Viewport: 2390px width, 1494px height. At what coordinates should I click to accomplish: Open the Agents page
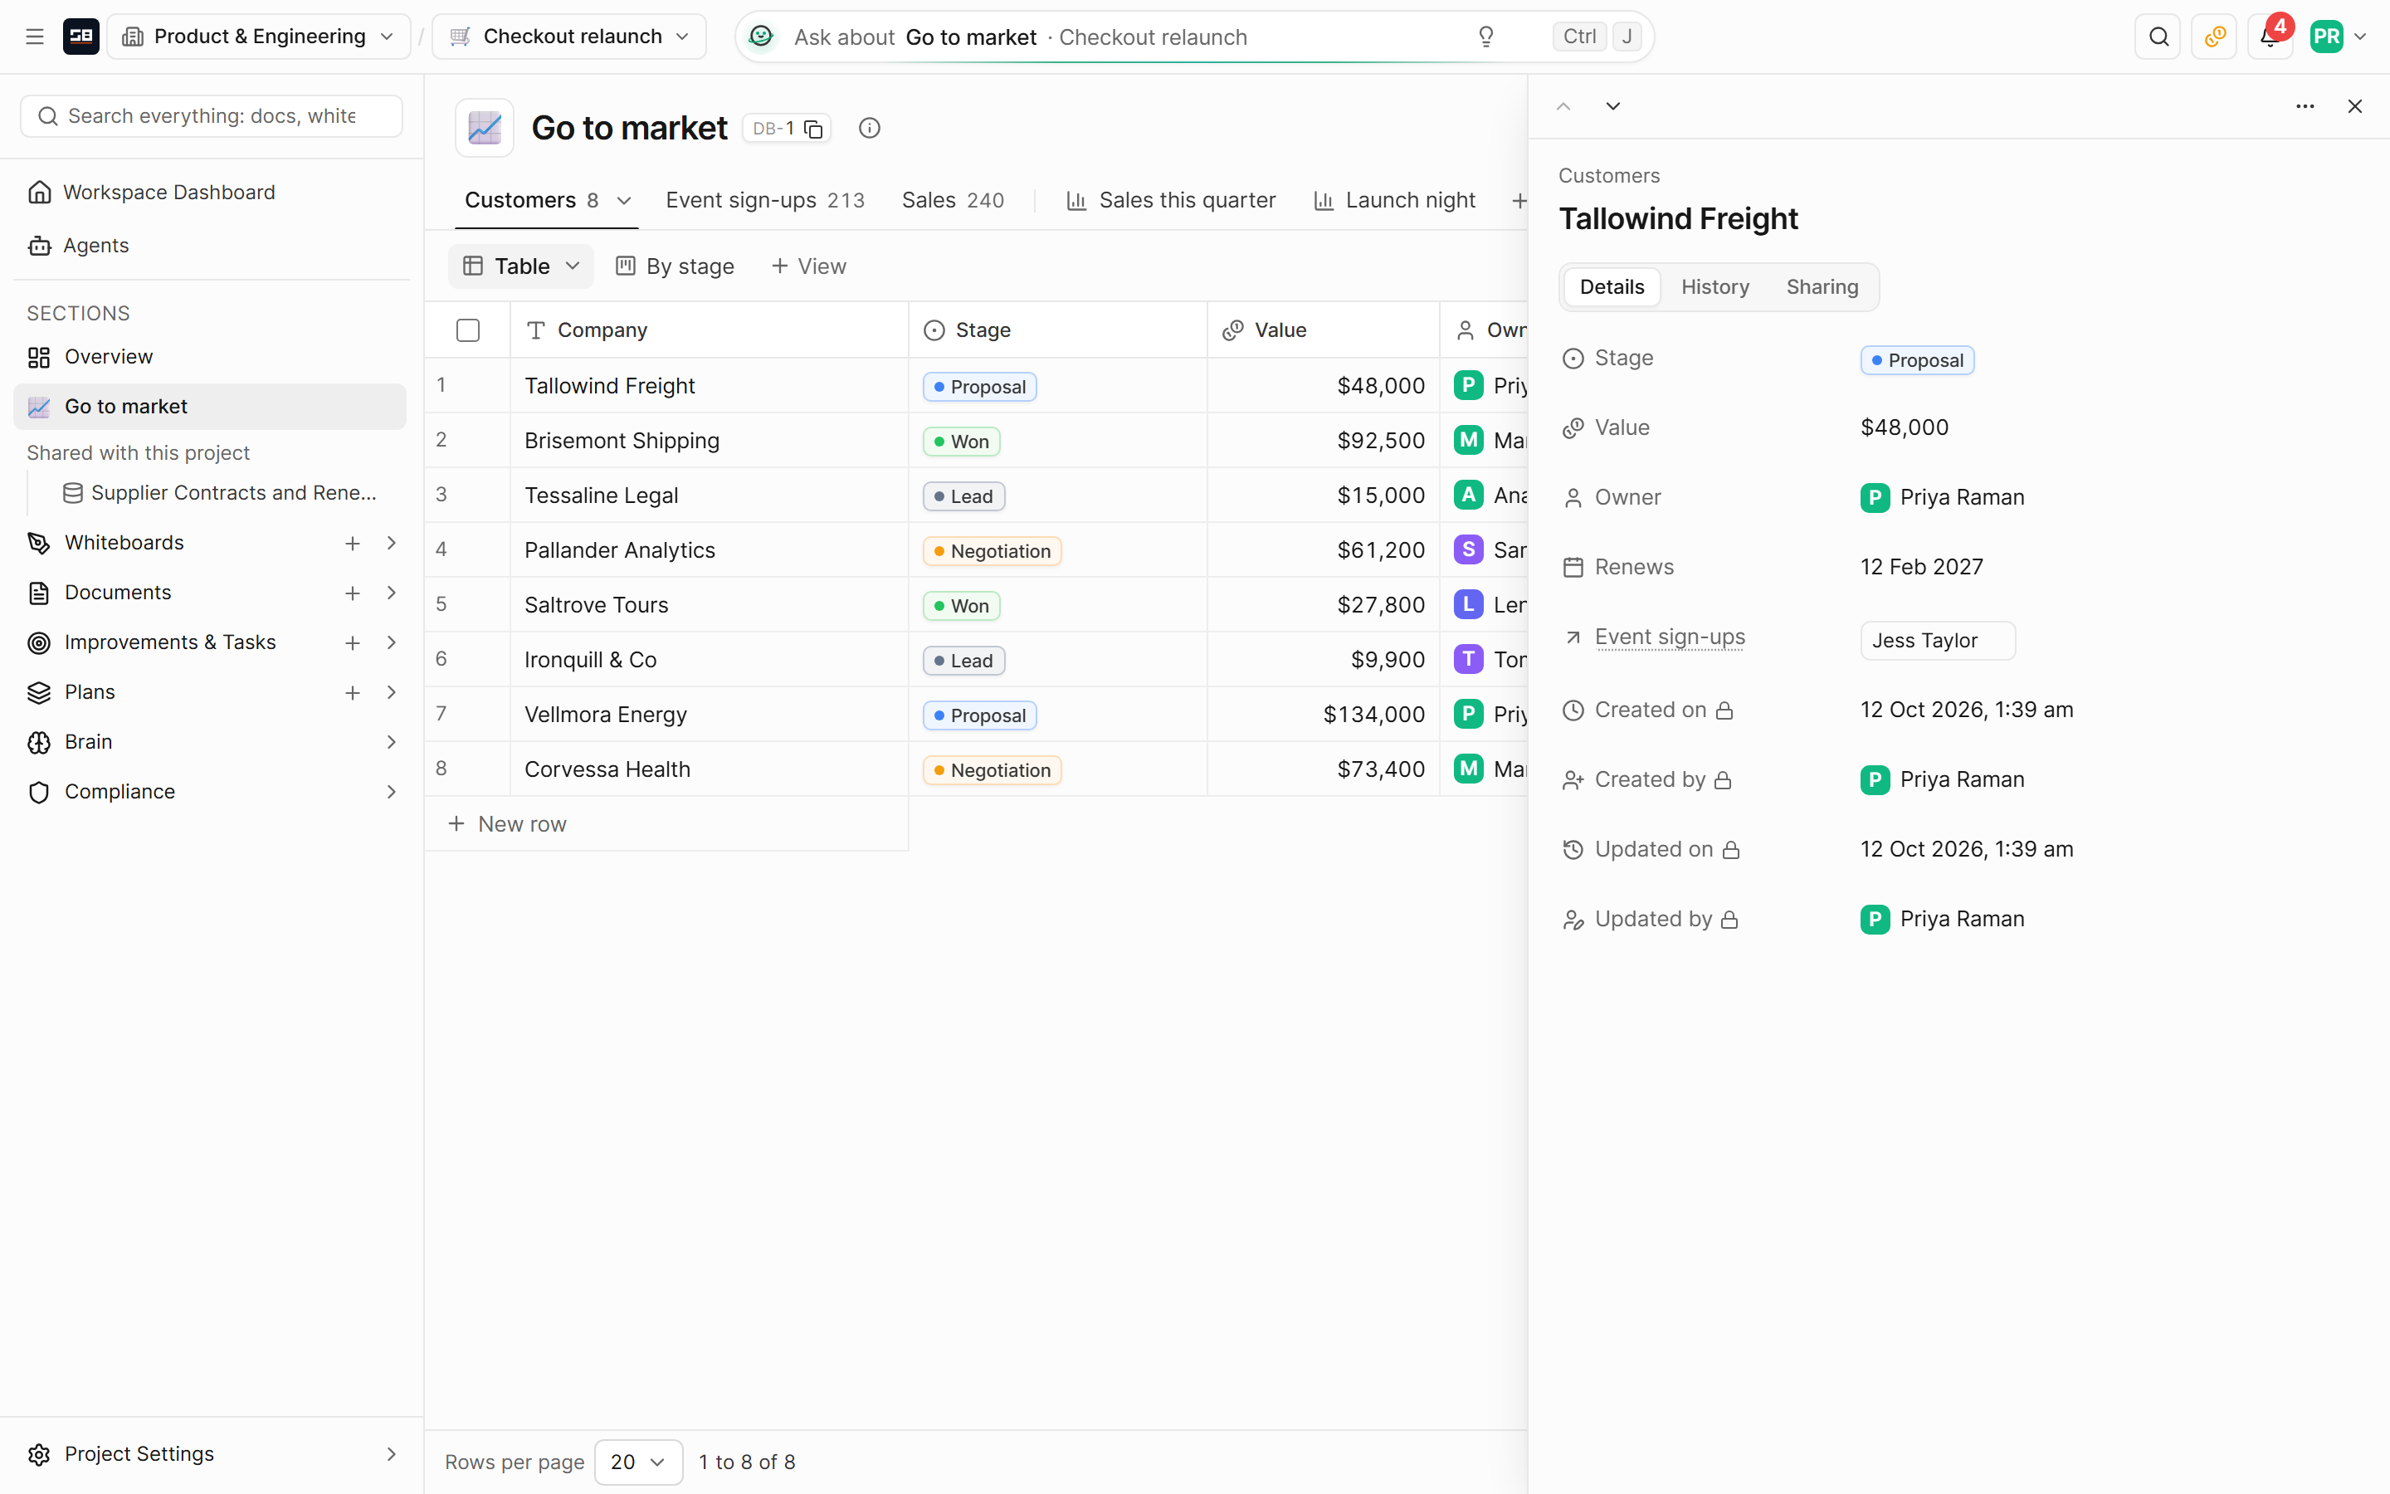[95, 245]
